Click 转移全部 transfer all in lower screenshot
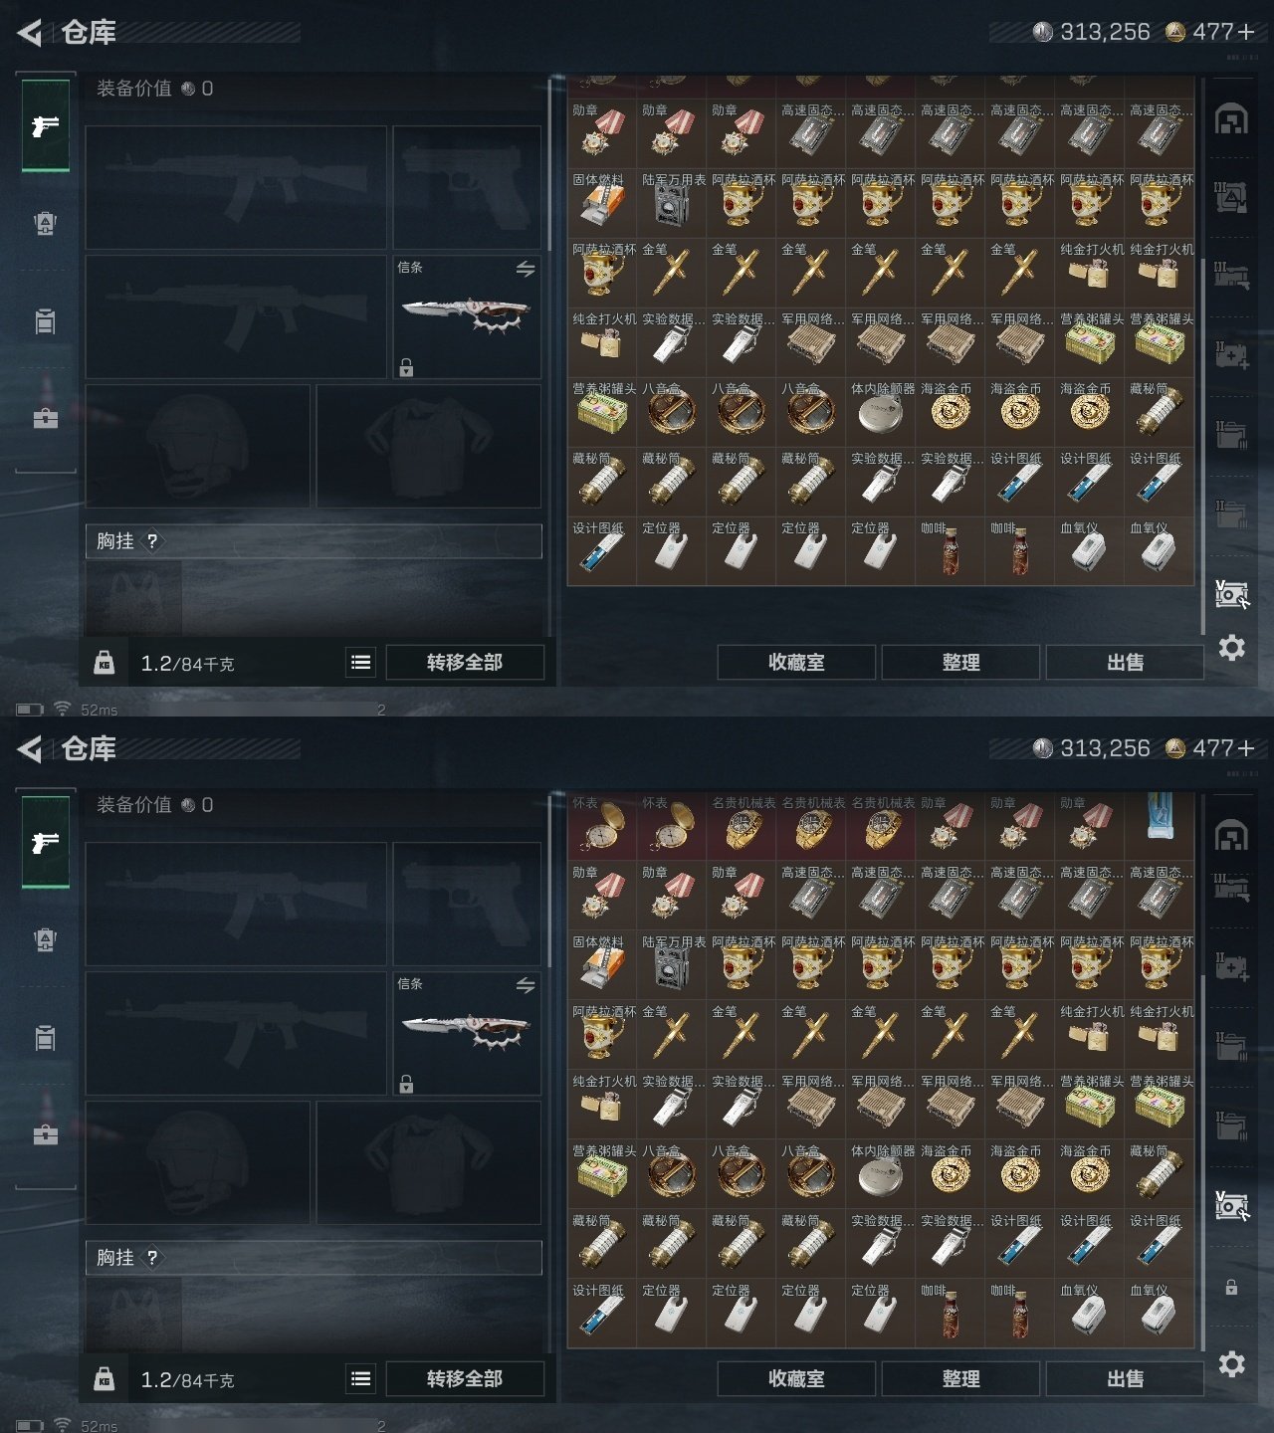Viewport: 1274px width, 1433px height. coord(465,1379)
